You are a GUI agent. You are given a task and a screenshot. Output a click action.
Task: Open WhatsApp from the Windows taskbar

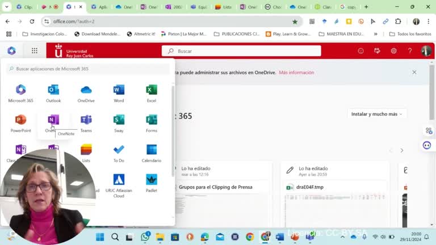tap(145, 236)
